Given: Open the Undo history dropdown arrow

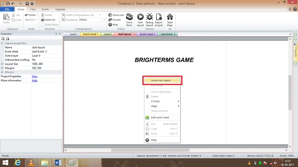Looking at the screenshot, I should click(x=37, y=15).
